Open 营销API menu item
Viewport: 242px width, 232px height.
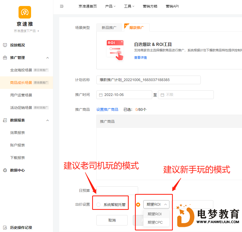[x=172, y=6]
